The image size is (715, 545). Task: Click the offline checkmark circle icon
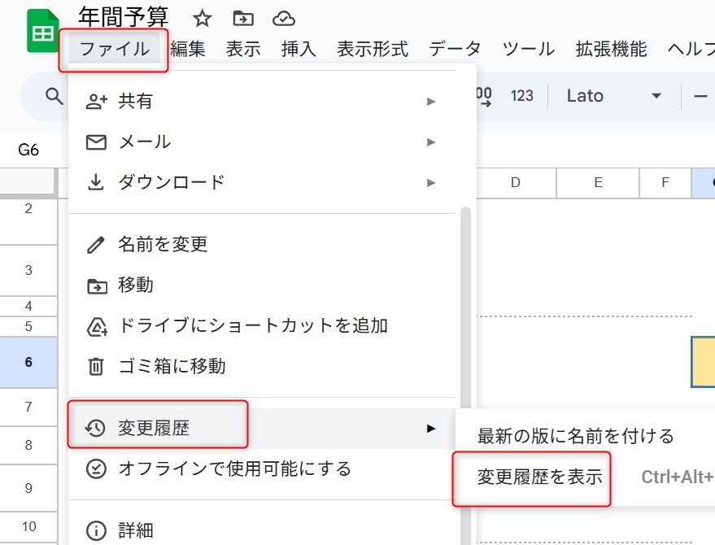(96, 469)
